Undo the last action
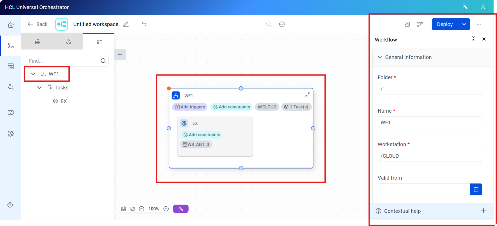This screenshot has height=226, width=497. click(144, 24)
